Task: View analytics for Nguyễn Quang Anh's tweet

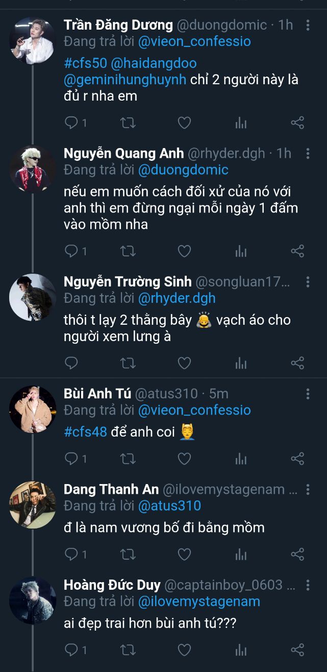Action: (x=241, y=251)
